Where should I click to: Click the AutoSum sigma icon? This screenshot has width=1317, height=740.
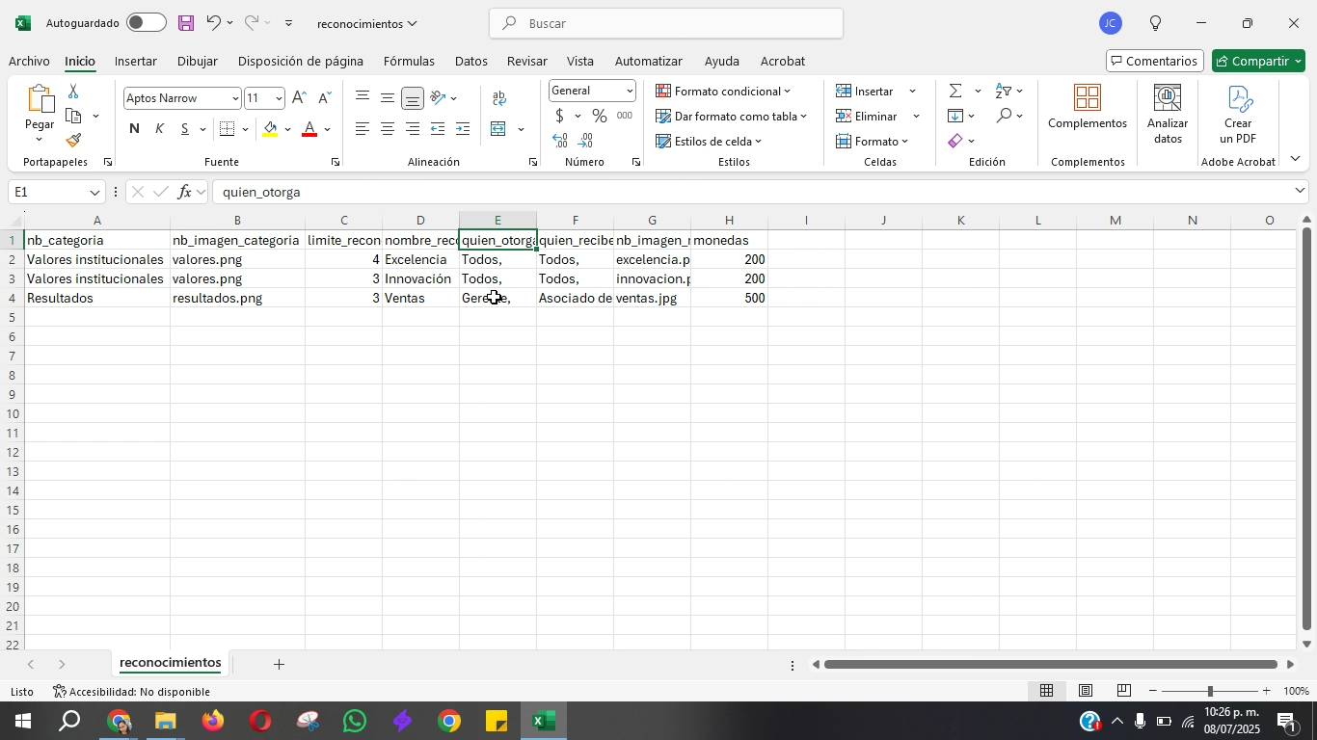pos(955,91)
